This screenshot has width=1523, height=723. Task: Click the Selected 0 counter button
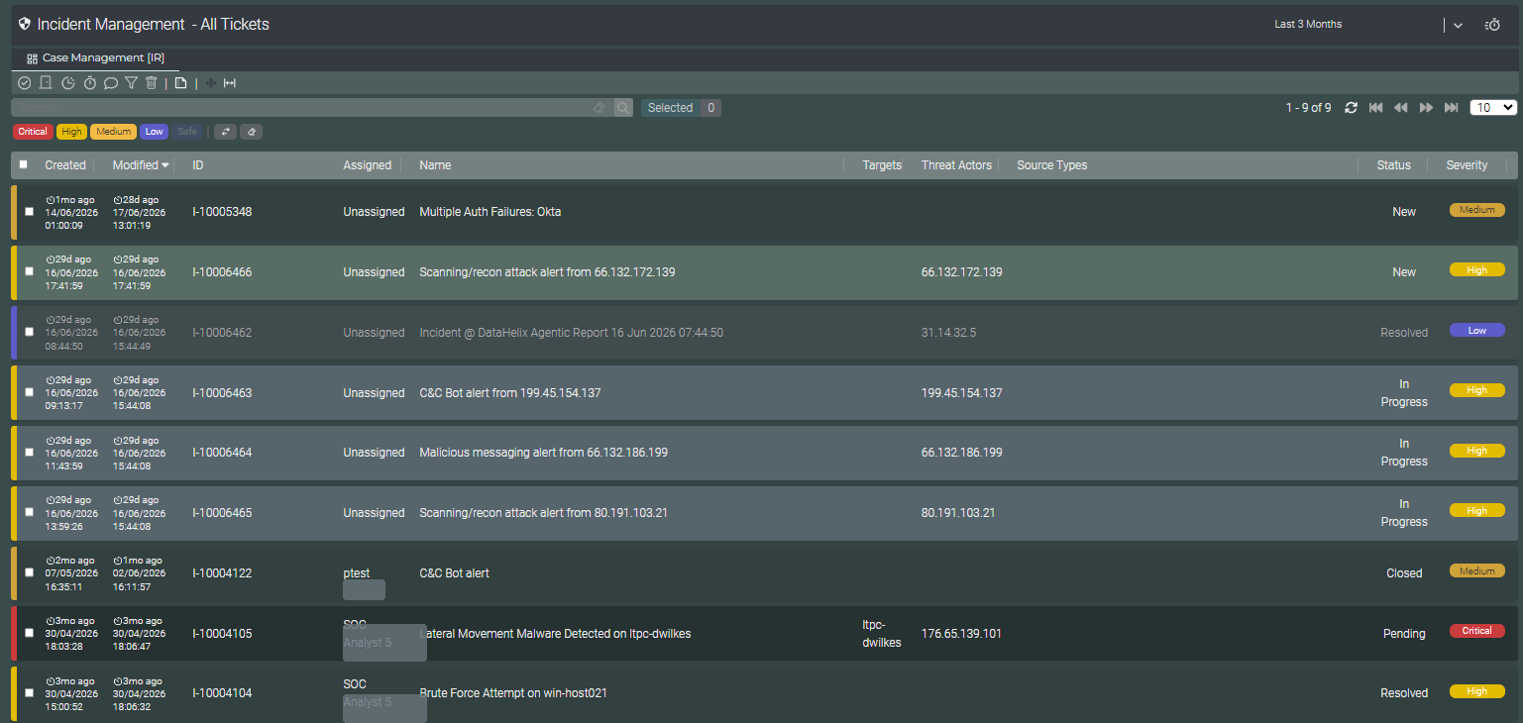pyautogui.click(x=681, y=108)
